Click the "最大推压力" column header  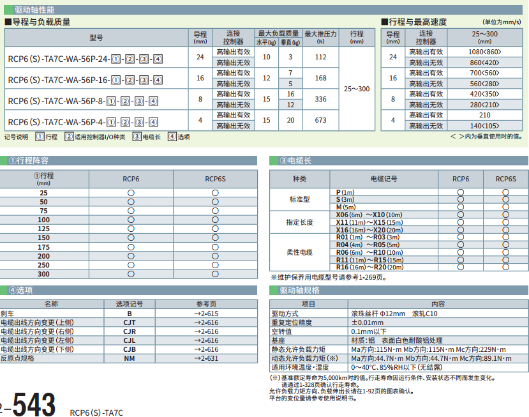tap(320, 37)
